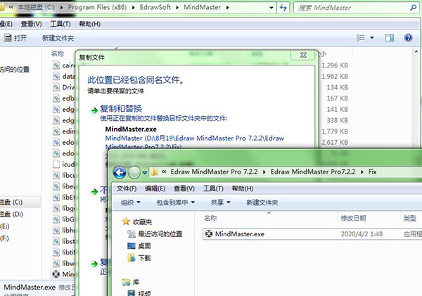The image size is (422, 296).
Task: Select the MindMaster.exe file in the Fix folder
Action: pos(312,234)
